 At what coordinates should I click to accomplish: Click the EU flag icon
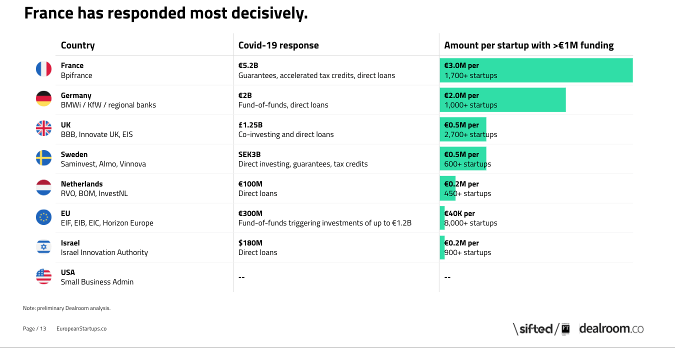click(43, 216)
